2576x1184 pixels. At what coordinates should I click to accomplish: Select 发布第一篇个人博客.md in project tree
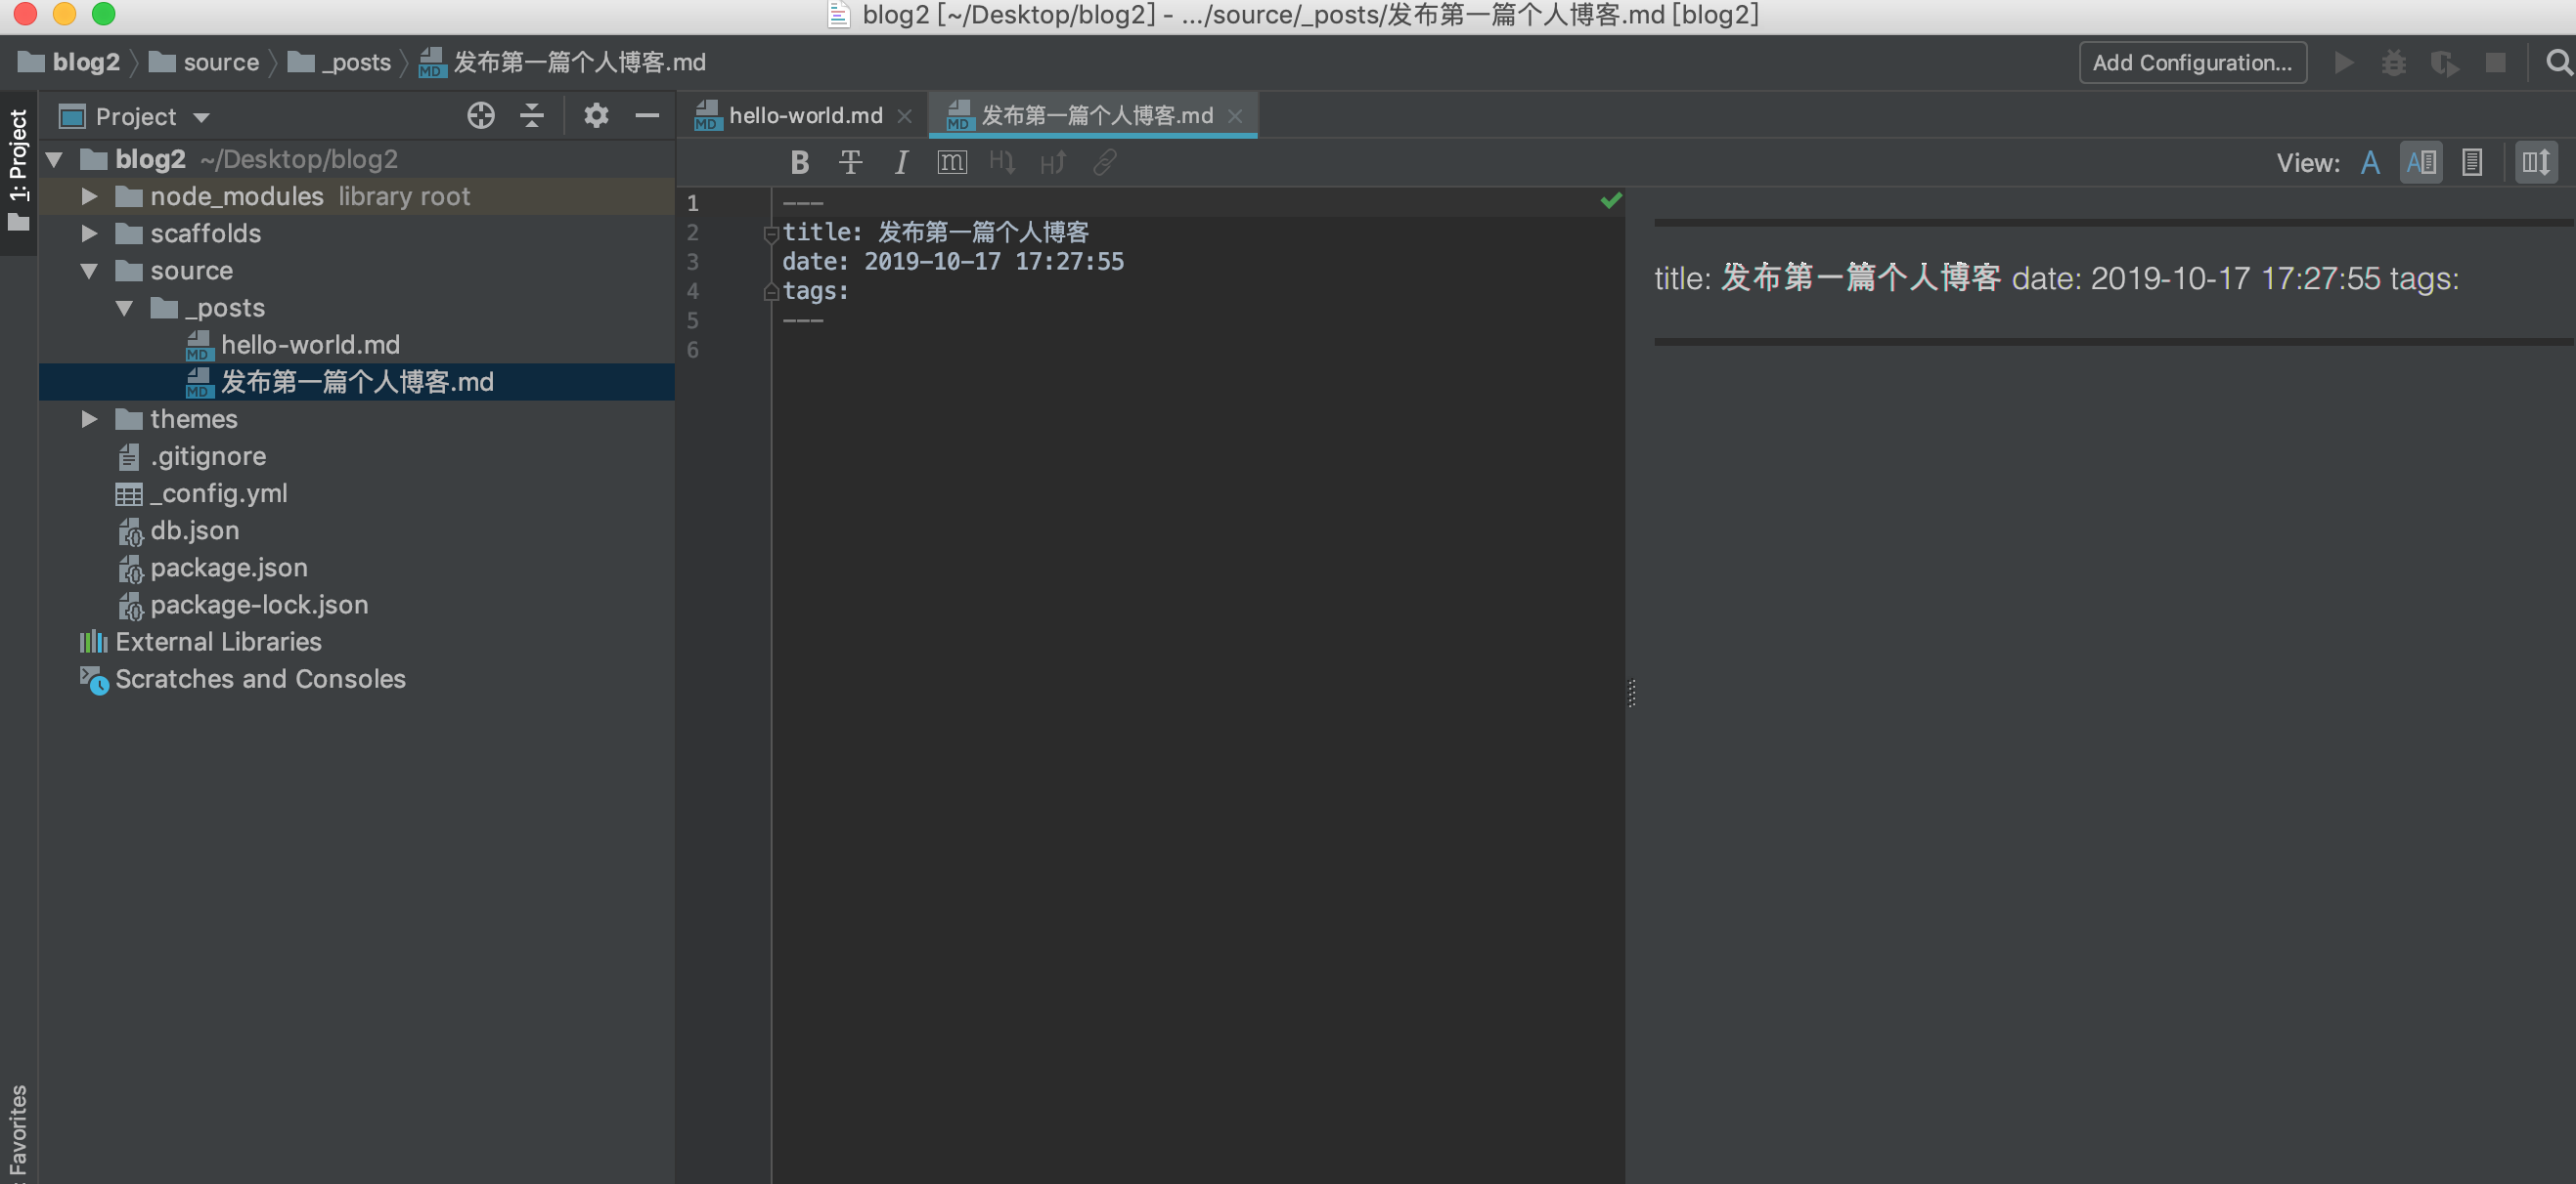pos(356,382)
